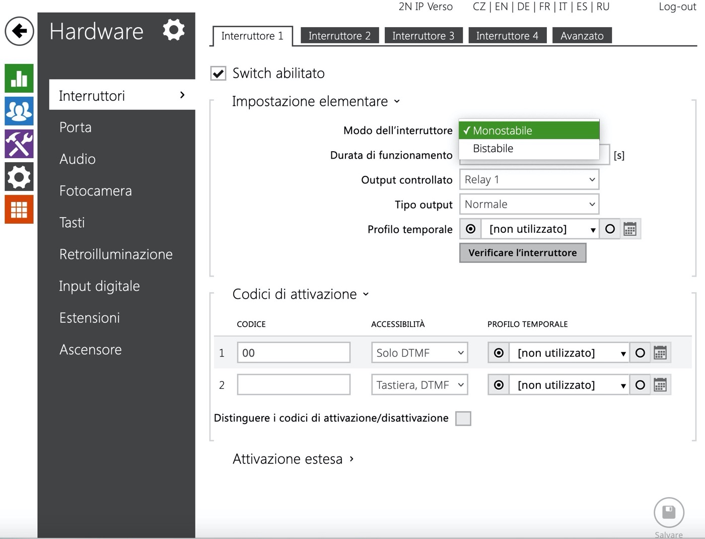Open row 2 [non utilizzato] profile dropdown
The height and width of the screenshot is (539, 705).
coord(570,385)
